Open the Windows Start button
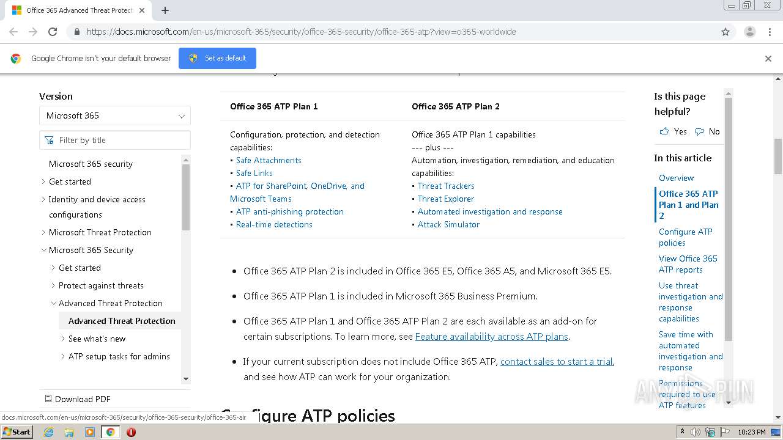This screenshot has height=440, width=783. click(x=17, y=431)
